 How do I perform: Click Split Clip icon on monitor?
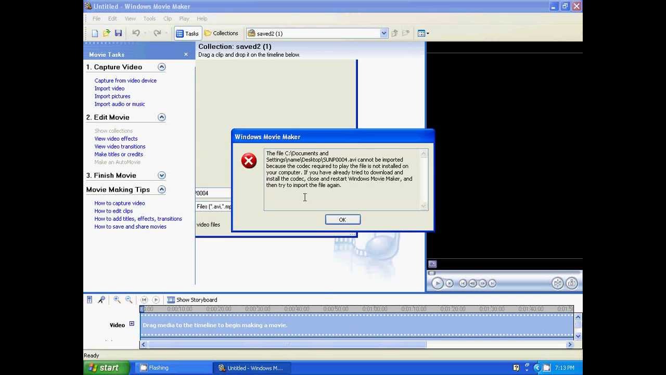pos(557,283)
